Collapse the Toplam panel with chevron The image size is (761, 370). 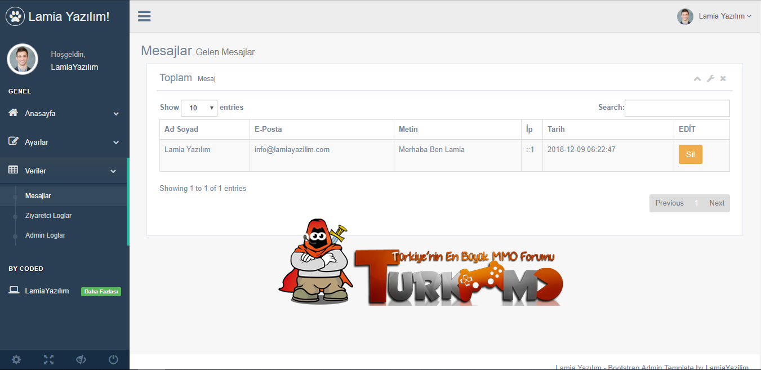pyautogui.click(x=697, y=79)
